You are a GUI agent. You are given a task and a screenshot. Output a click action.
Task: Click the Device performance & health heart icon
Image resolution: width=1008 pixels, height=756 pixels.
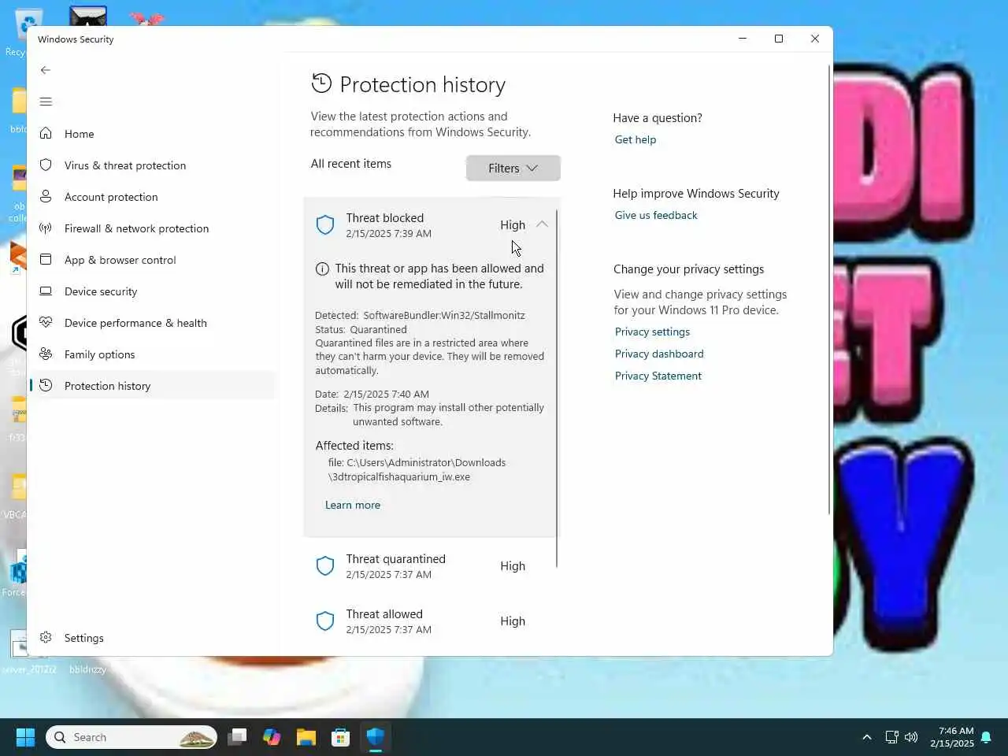(x=46, y=322)
